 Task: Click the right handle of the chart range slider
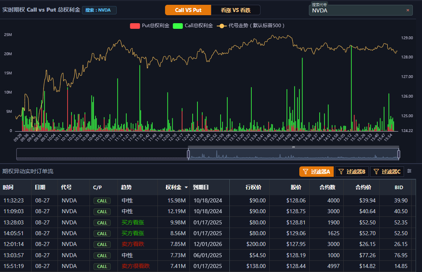(x=398, y=154)
